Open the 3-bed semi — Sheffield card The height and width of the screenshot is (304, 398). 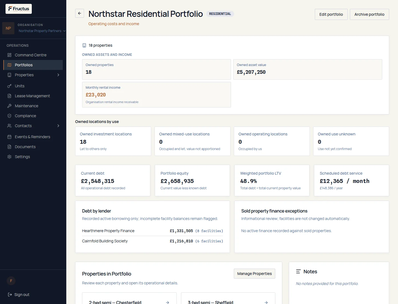[x=228, y=298]
